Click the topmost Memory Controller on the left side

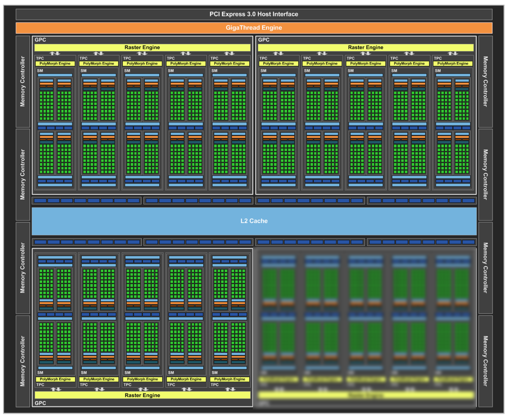23,81
